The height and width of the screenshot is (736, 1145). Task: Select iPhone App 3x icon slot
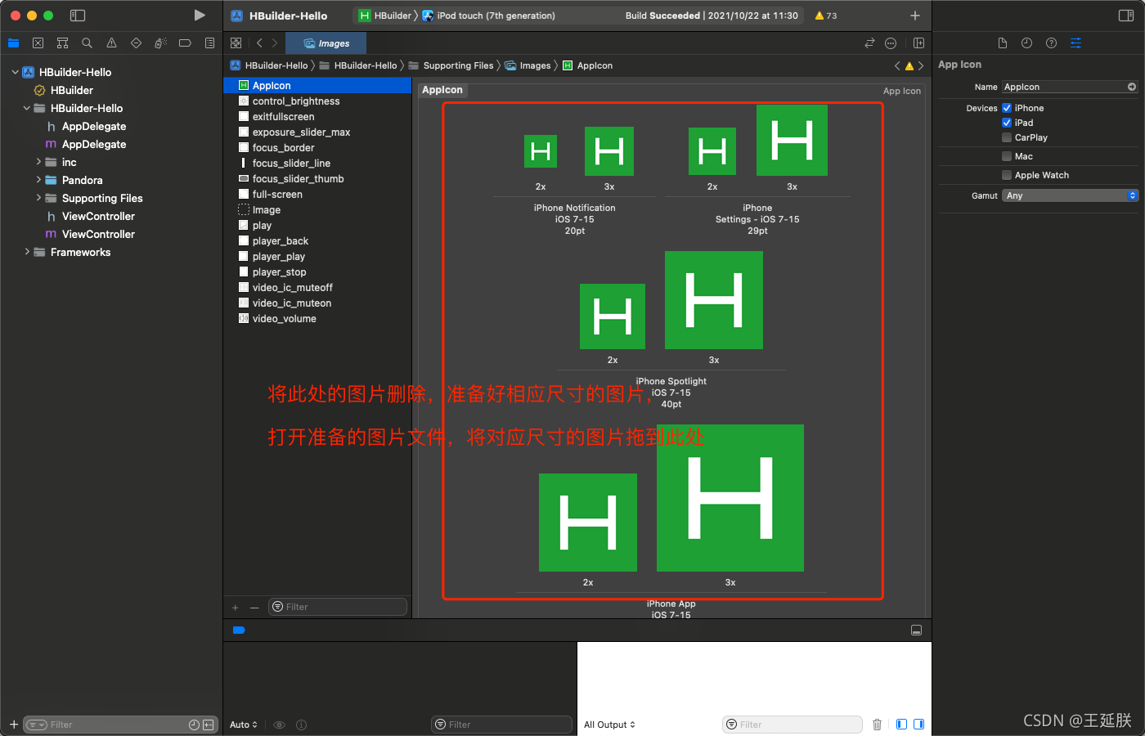pos(730,498)
